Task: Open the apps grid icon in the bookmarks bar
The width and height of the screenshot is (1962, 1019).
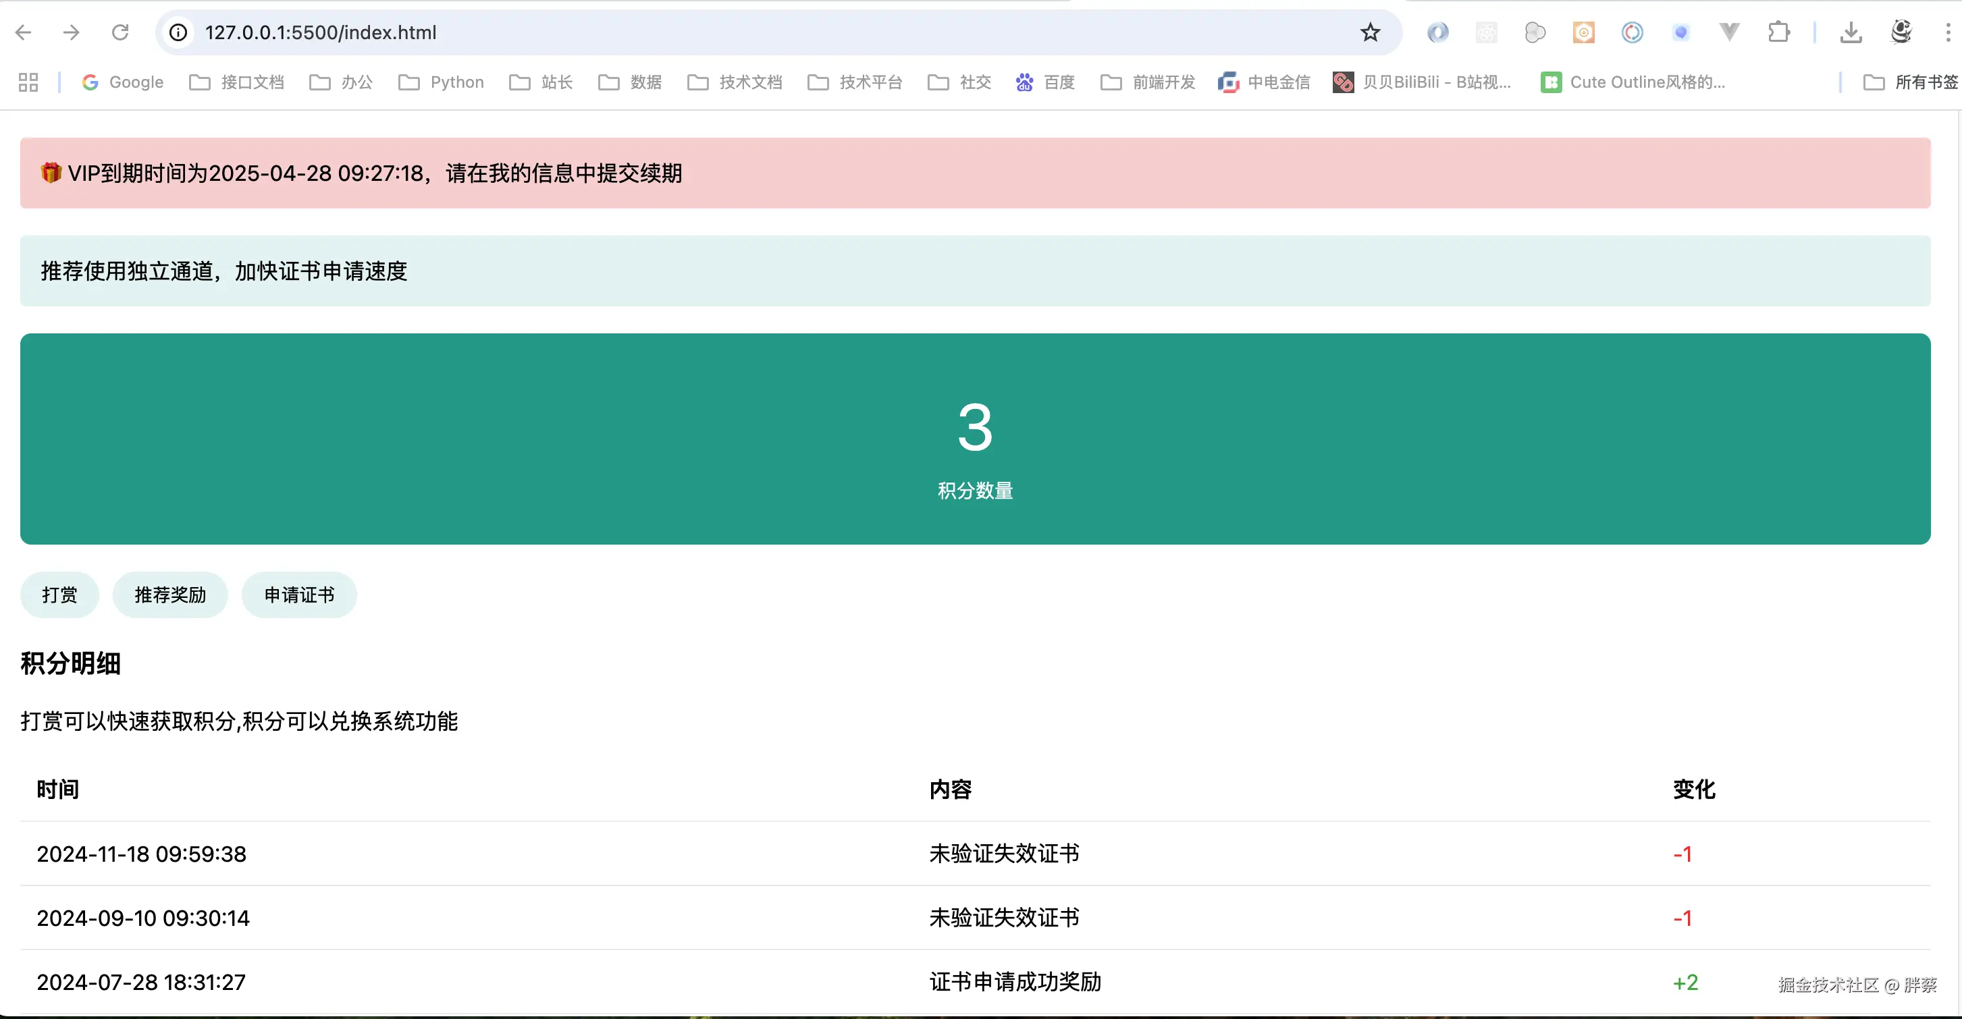Action: [28, 82]
